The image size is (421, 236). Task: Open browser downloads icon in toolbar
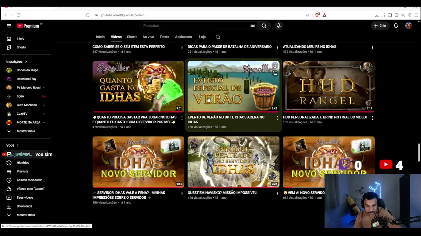(377, 15)
